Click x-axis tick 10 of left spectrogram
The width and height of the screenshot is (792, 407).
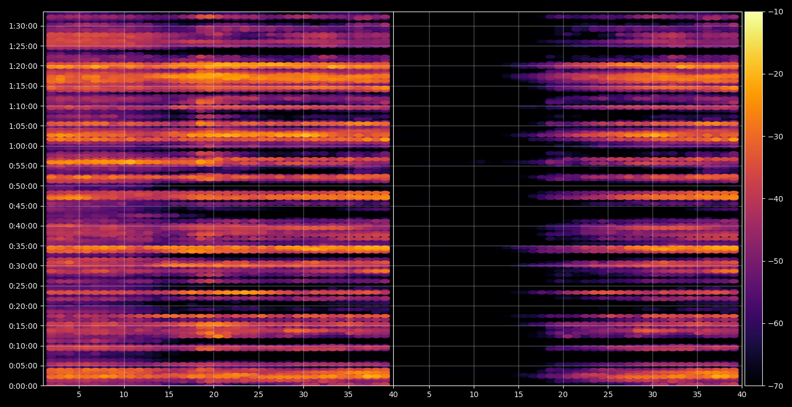coord(124,394)
